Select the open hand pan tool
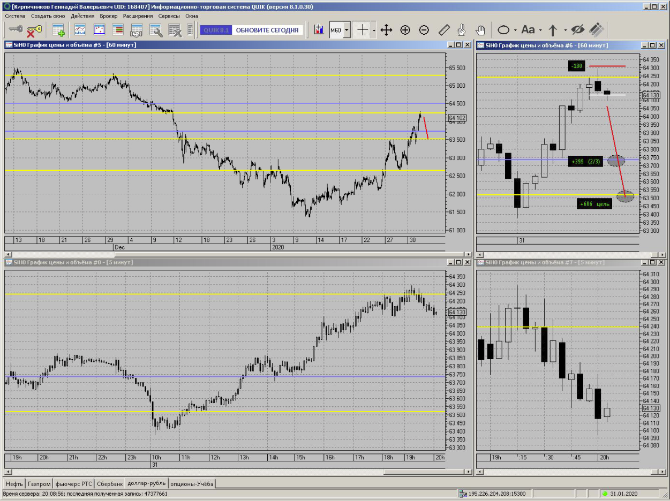 [481, 30]
